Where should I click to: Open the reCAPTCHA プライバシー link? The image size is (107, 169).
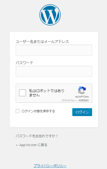point(69,100)
